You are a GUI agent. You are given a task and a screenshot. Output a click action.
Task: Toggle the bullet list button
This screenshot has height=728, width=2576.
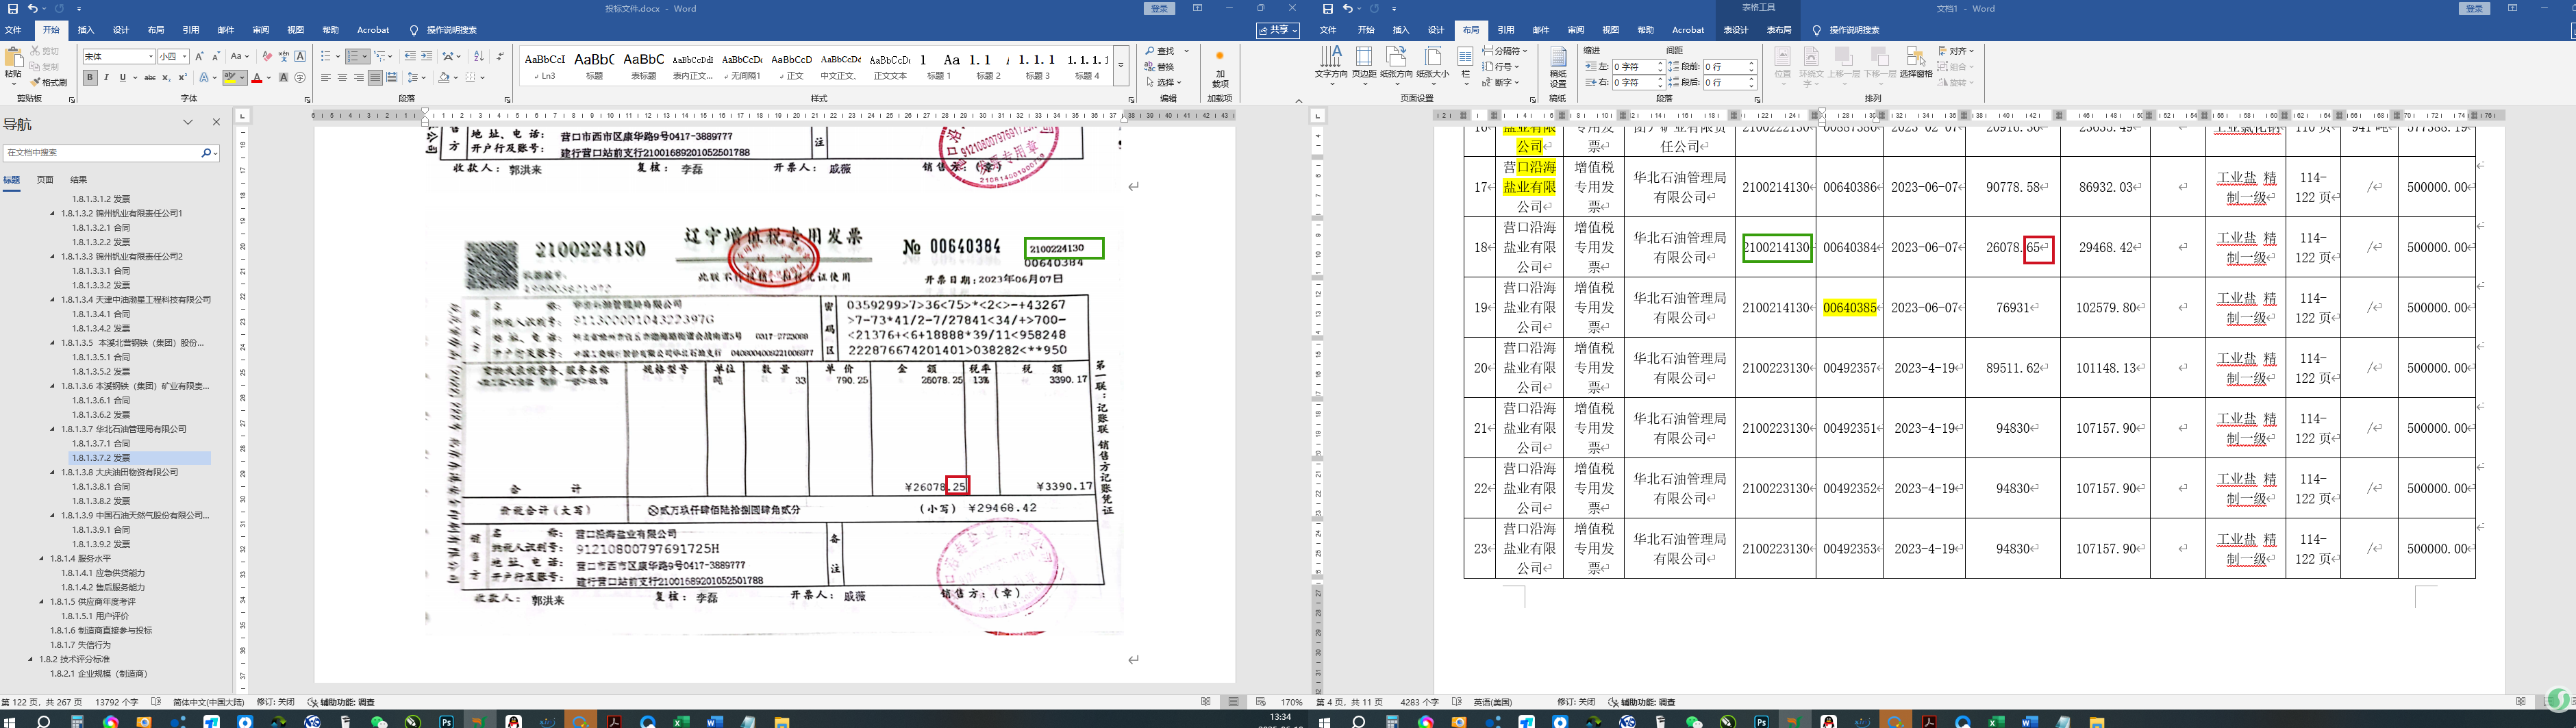click(x=326, y=56)
